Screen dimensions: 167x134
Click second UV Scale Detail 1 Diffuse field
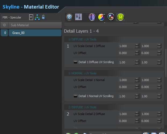pos(149,46)
